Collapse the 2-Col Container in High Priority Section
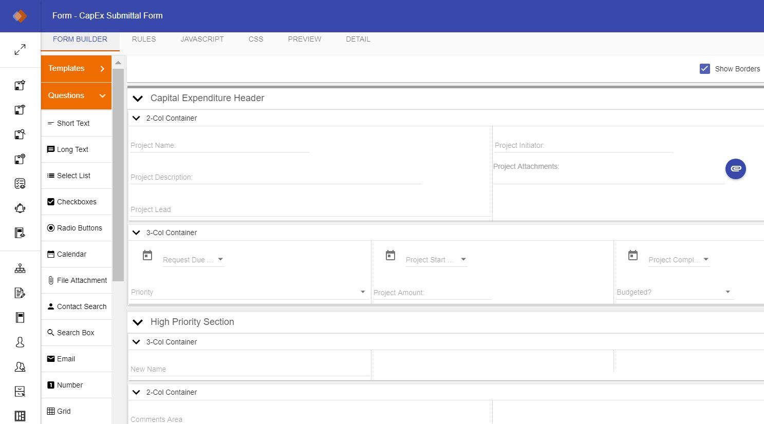The image size is (764, 424). coord(136,392)
